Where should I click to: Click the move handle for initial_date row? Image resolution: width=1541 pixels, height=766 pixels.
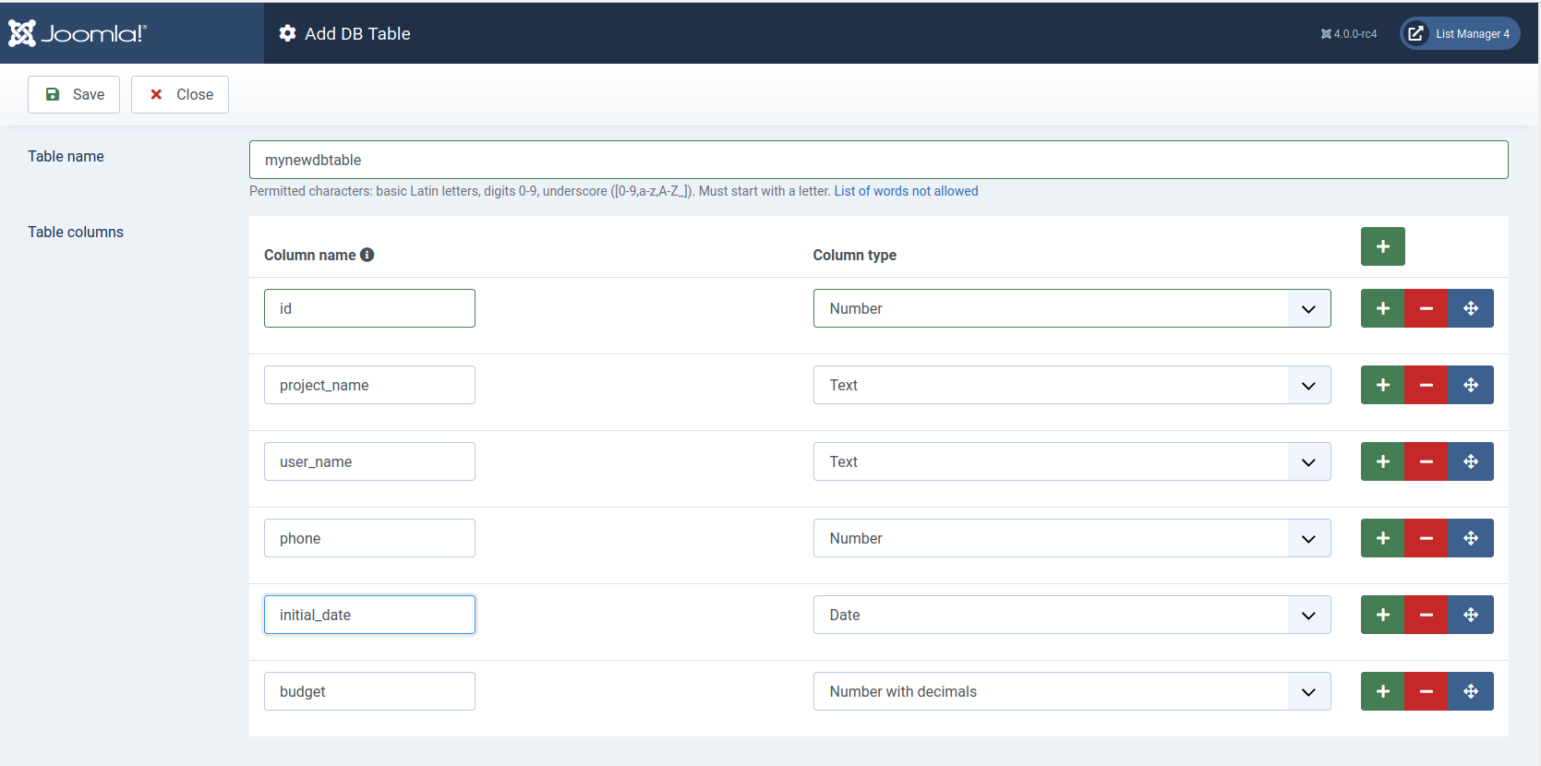pos(1471,615)
